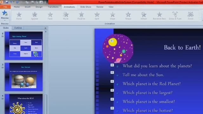The height and width of the screenshot is (114, 203).
Task: Apply the Wheel animation effect
Action: point(144,16)
